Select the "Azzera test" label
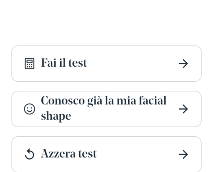This screenshot has width=213, height=172. pyautogui.click(x=69, y=154)
